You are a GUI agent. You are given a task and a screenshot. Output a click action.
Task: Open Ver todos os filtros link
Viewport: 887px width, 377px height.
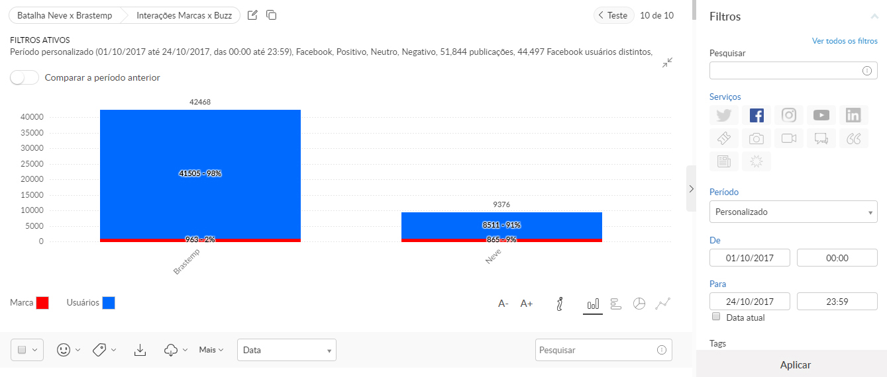[x=845, y=41]
